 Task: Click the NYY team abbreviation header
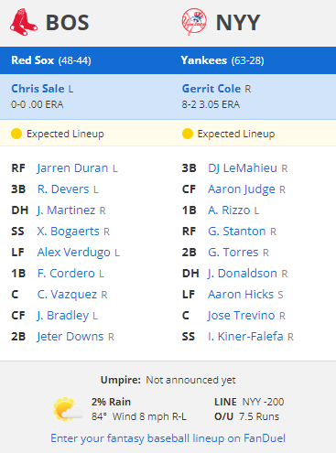click(x=238, y=23)
